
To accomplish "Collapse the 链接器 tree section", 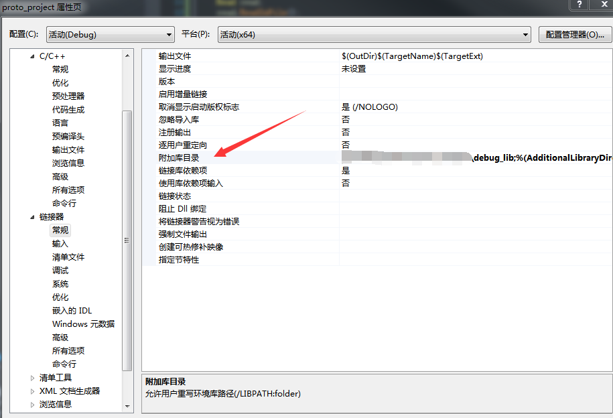I will click(32, 216).
